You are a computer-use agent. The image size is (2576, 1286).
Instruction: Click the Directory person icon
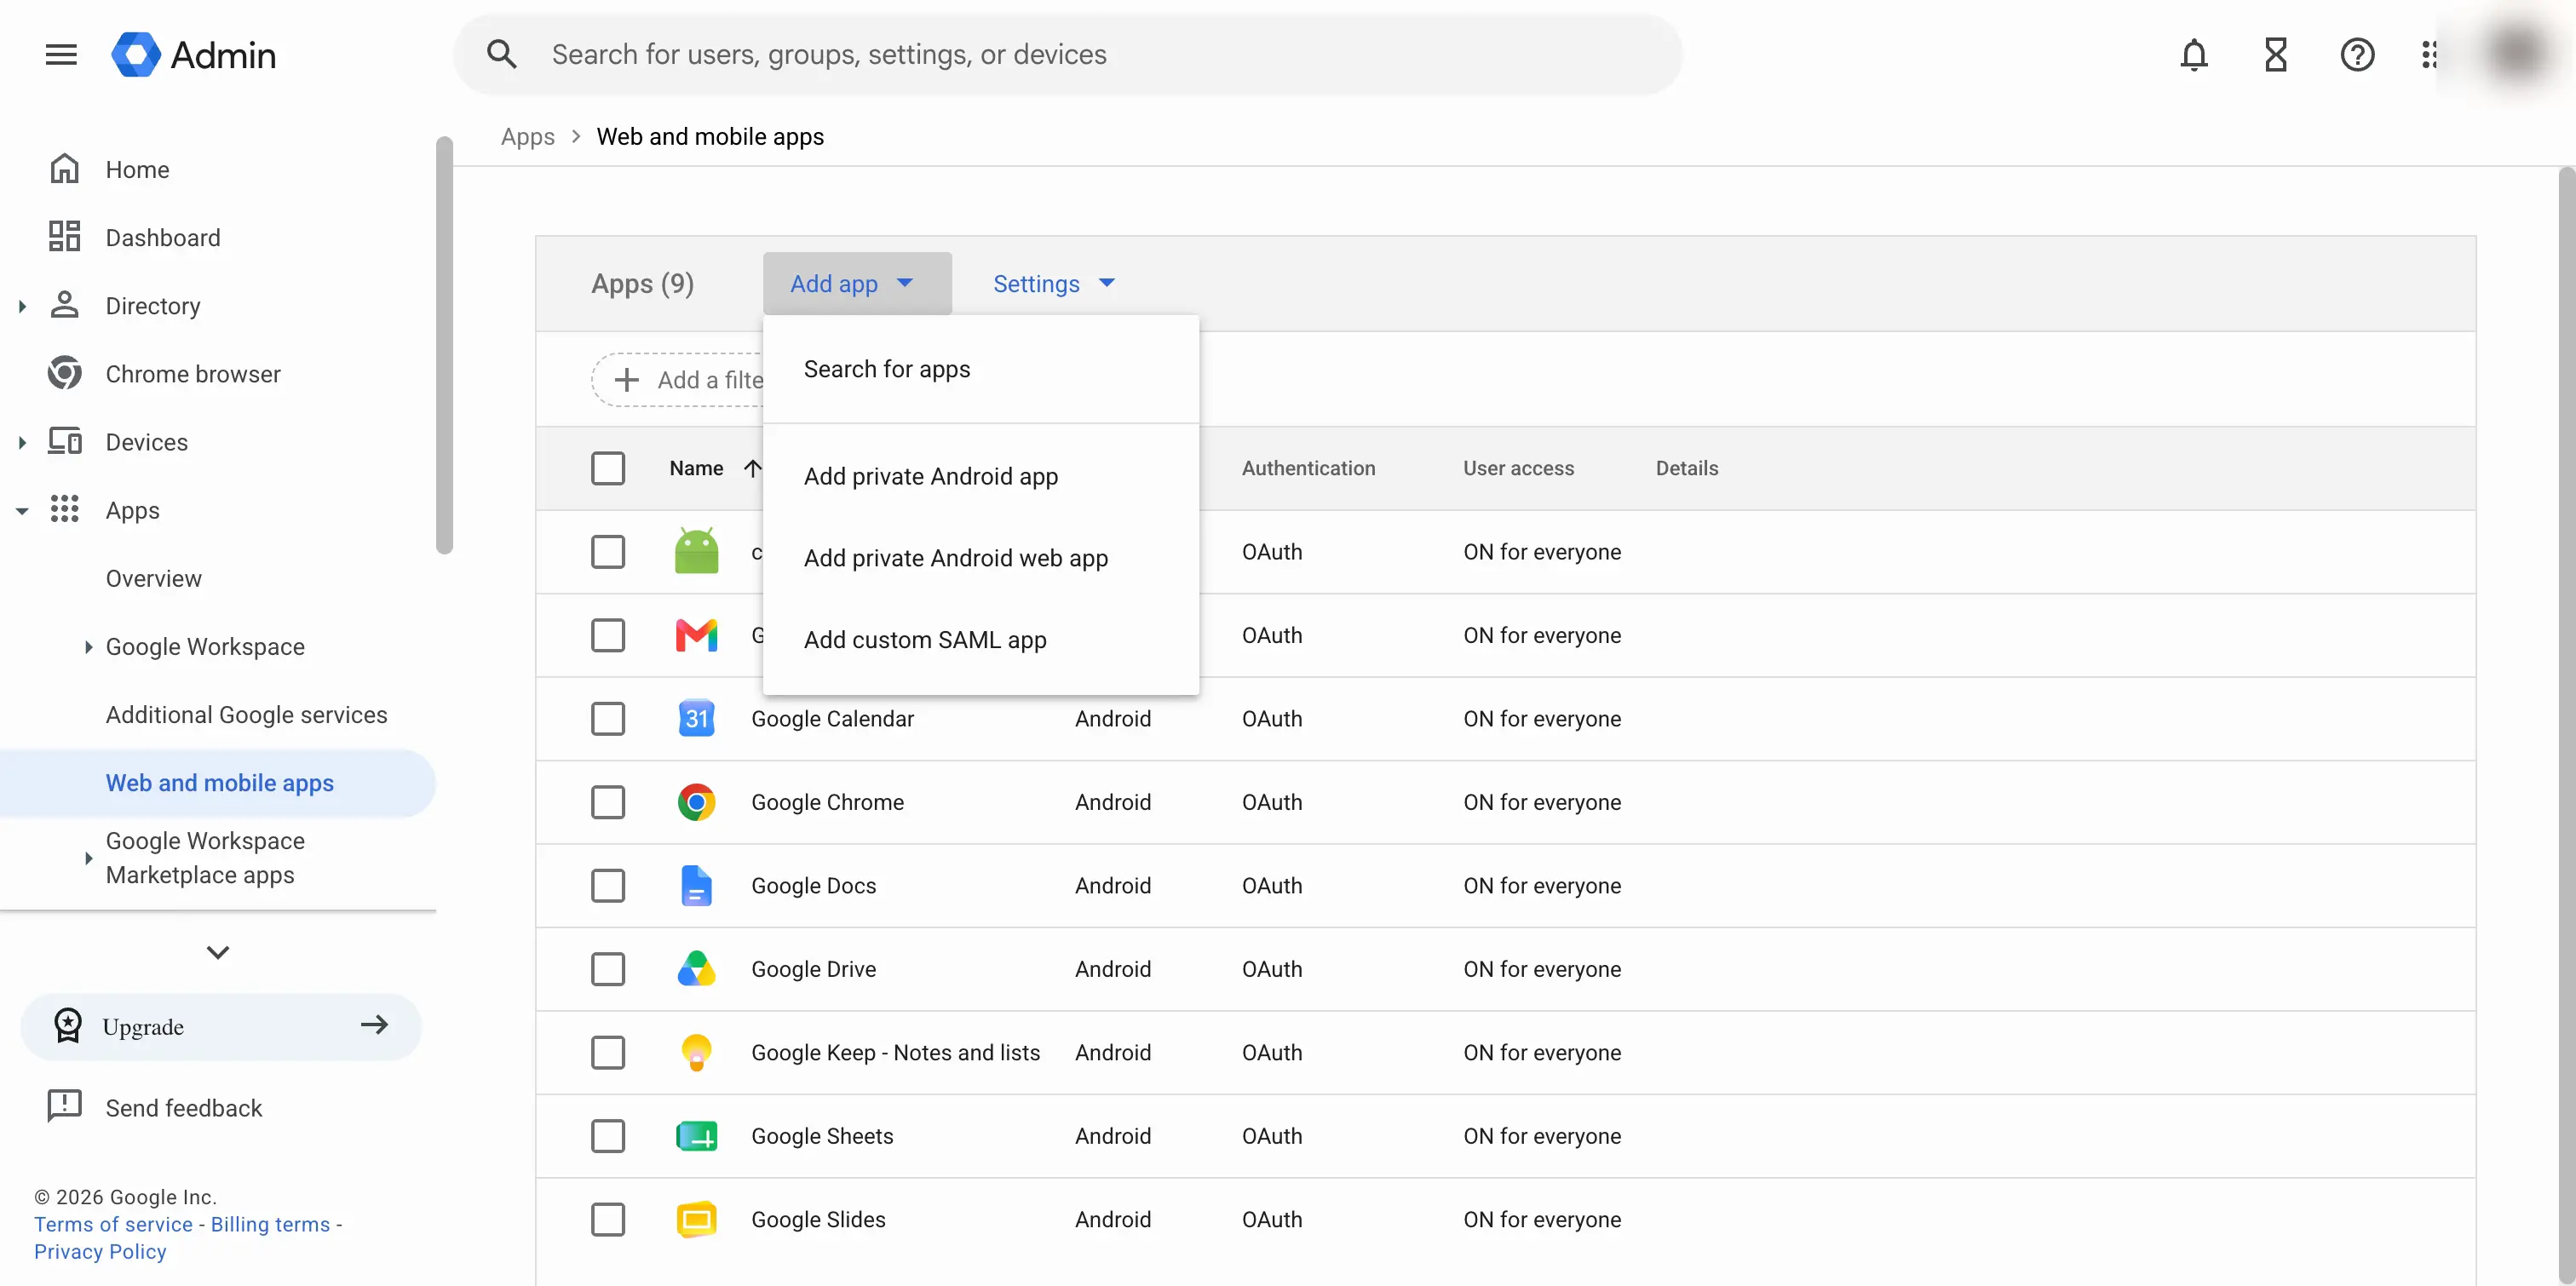click(65, 305)
